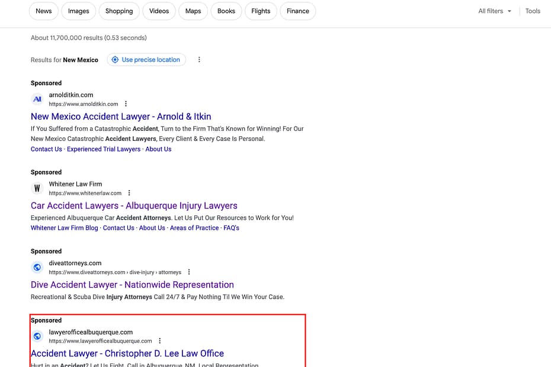The image size is (551, 367).
Task: Click Sponsored label above diveattorneys.com
Action: 46,251
